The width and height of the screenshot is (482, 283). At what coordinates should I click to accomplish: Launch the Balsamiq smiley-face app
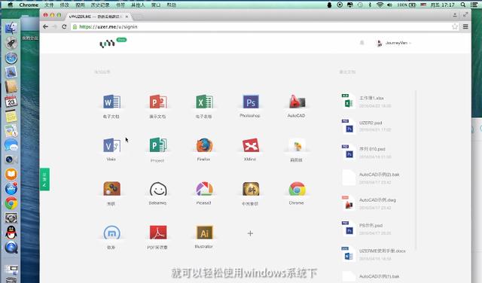click(x=158, y=189)
